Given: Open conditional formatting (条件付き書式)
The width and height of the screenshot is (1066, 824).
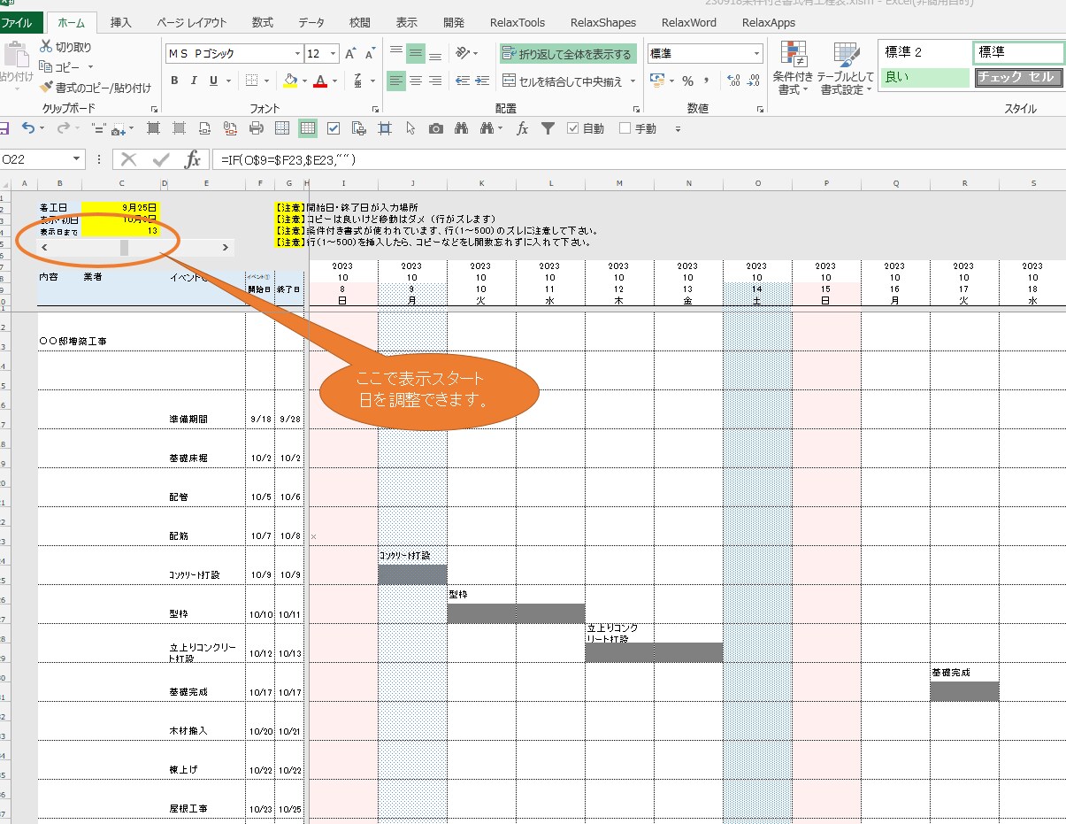Looking at the screenshot, I should [793, 69].
